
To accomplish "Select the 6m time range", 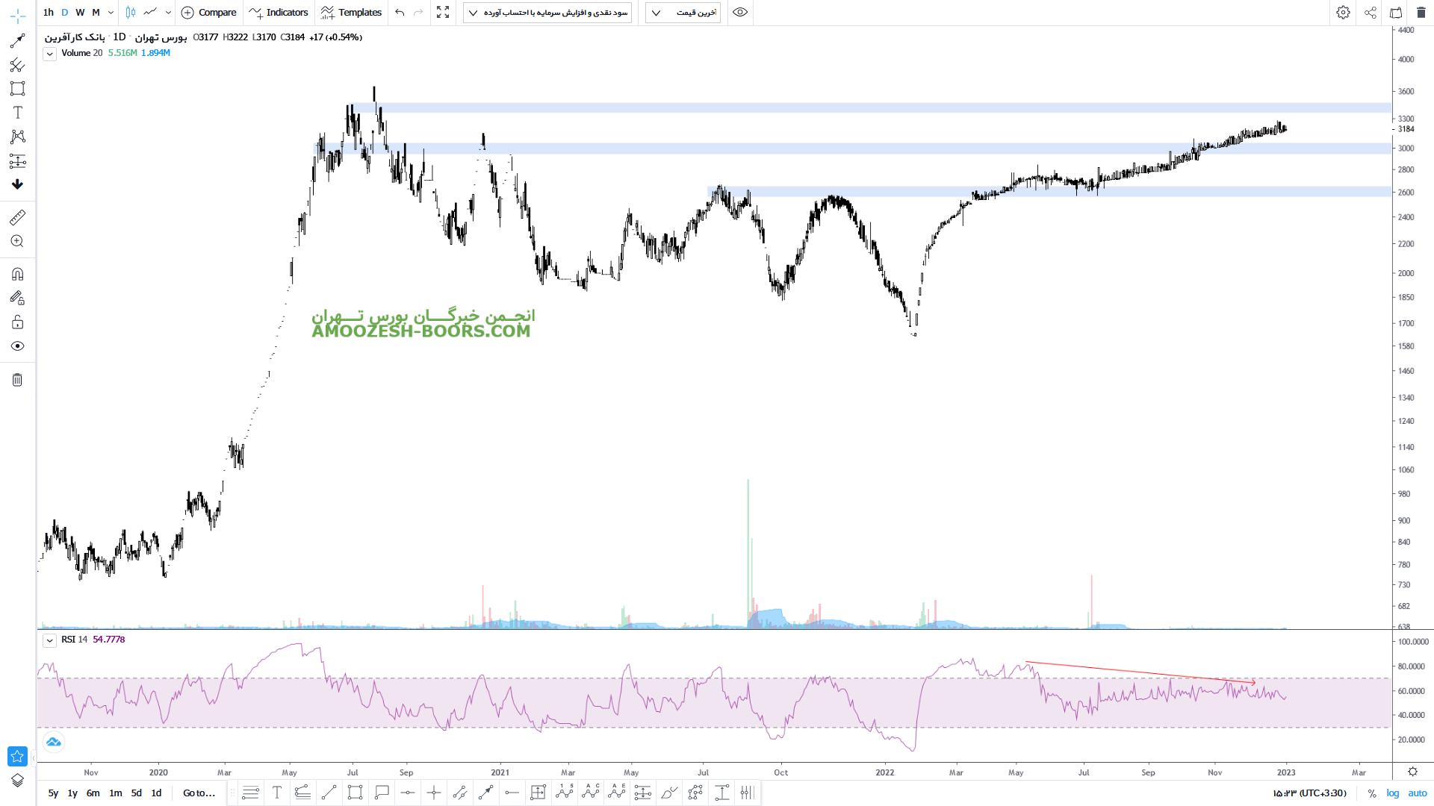I will tap(93, 793).
